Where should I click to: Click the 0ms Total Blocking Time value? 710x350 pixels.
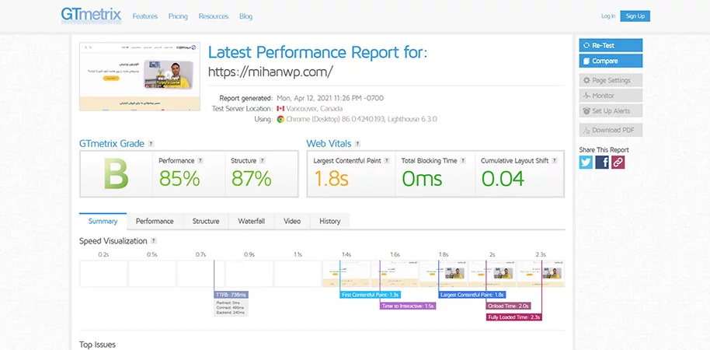[x=422, y=179]
